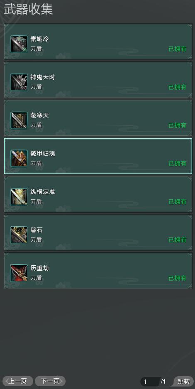
Task: Select the 磐石 weapon name text
Action: click(x=37, y=230)
